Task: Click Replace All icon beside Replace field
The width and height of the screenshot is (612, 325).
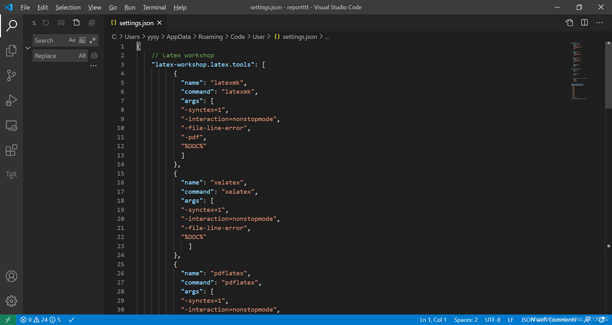Action: [x=94, y=55]
